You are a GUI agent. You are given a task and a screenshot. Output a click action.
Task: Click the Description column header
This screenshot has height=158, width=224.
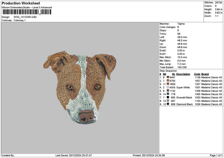183,74
